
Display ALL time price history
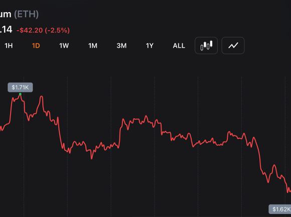(x=179, y=46)
